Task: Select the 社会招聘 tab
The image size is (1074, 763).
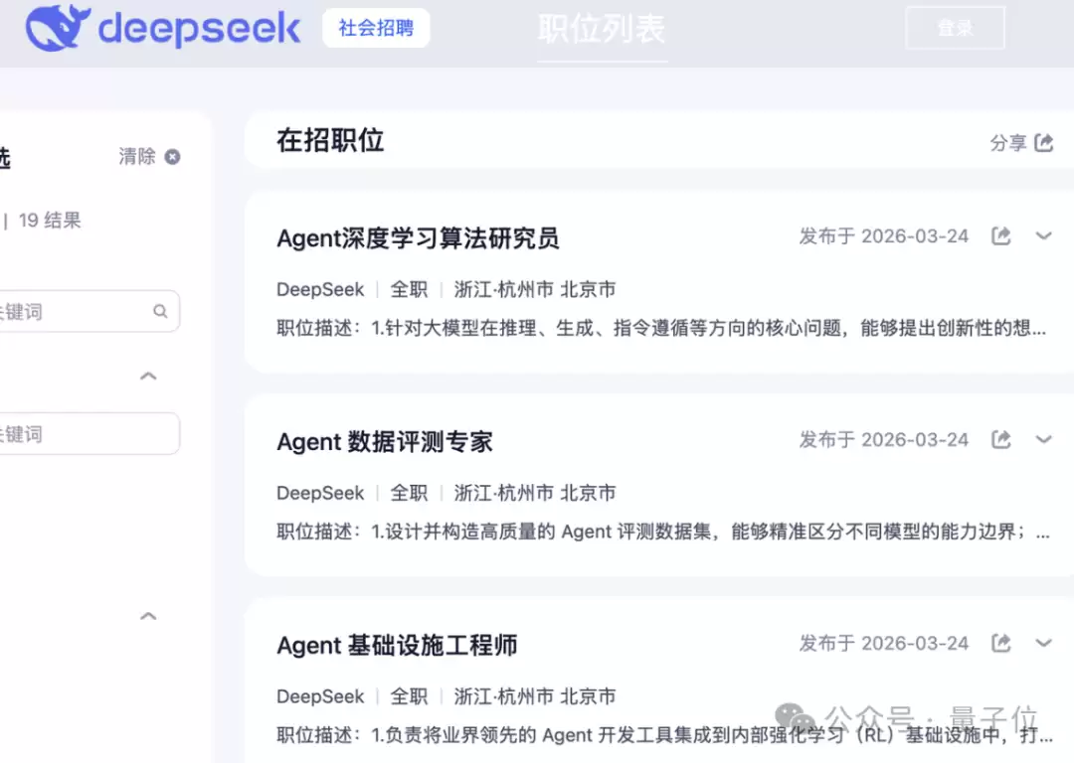Action: coord(376,28)
